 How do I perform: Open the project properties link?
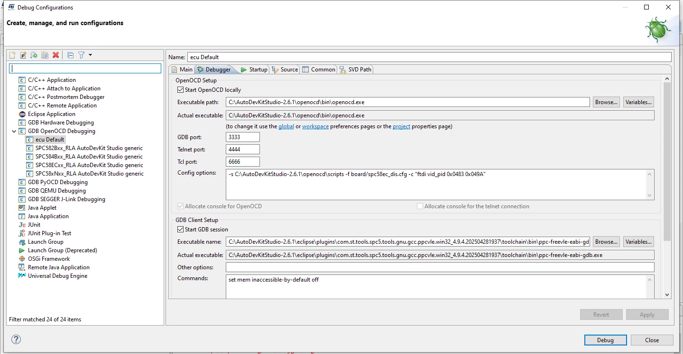401,126
